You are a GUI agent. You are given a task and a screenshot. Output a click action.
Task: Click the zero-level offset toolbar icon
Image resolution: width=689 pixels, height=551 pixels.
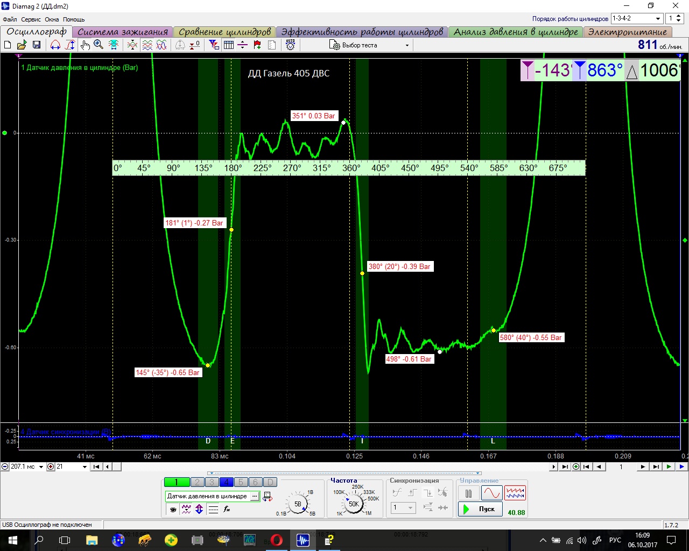click(195, 45)
